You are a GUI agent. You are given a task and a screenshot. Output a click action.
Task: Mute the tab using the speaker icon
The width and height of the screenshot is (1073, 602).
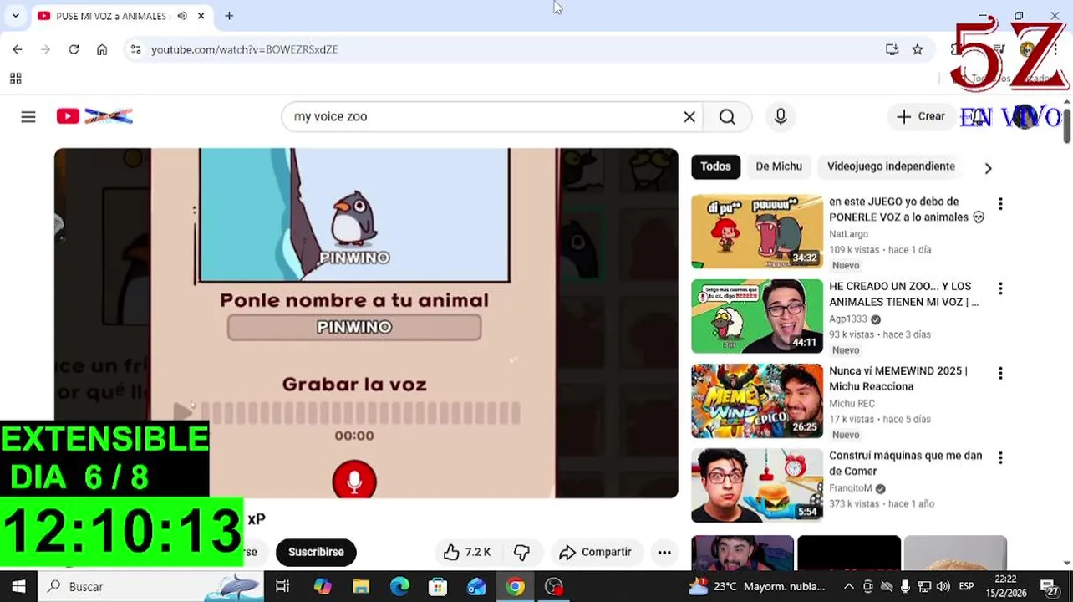[x=182, y=16]
